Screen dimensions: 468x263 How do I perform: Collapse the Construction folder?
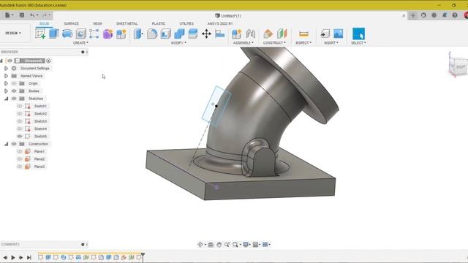pyautogui.click(x=6, y=144)
